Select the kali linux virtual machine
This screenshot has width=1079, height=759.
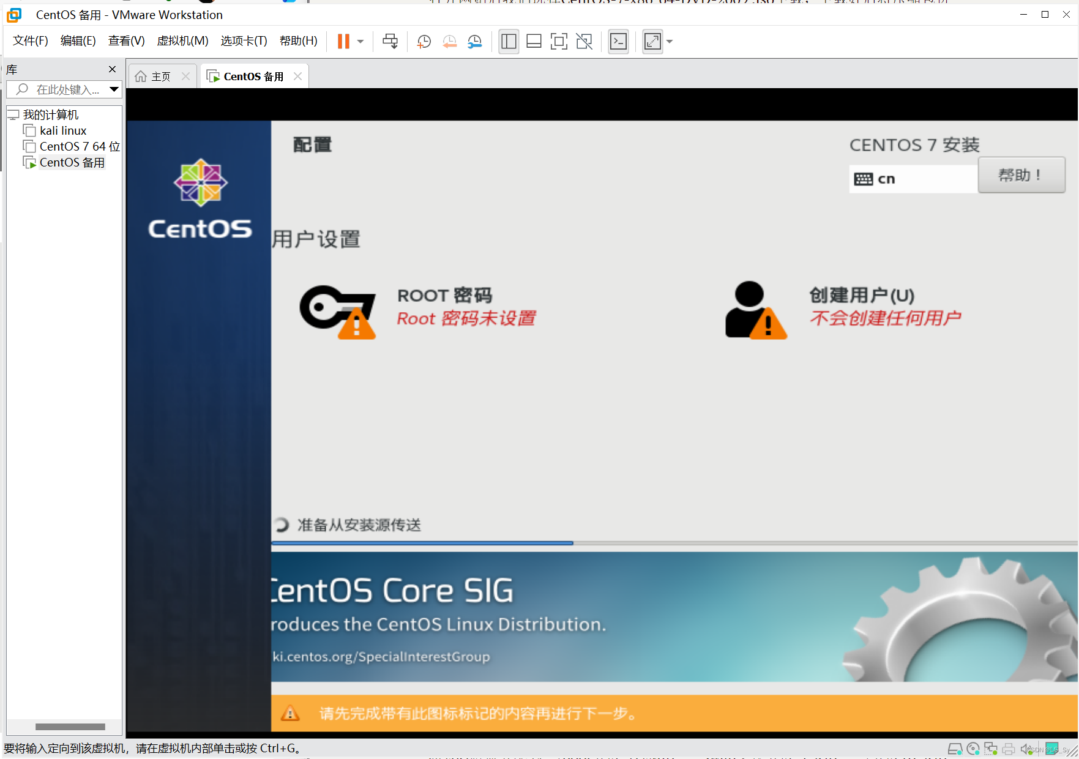point(63,130)
